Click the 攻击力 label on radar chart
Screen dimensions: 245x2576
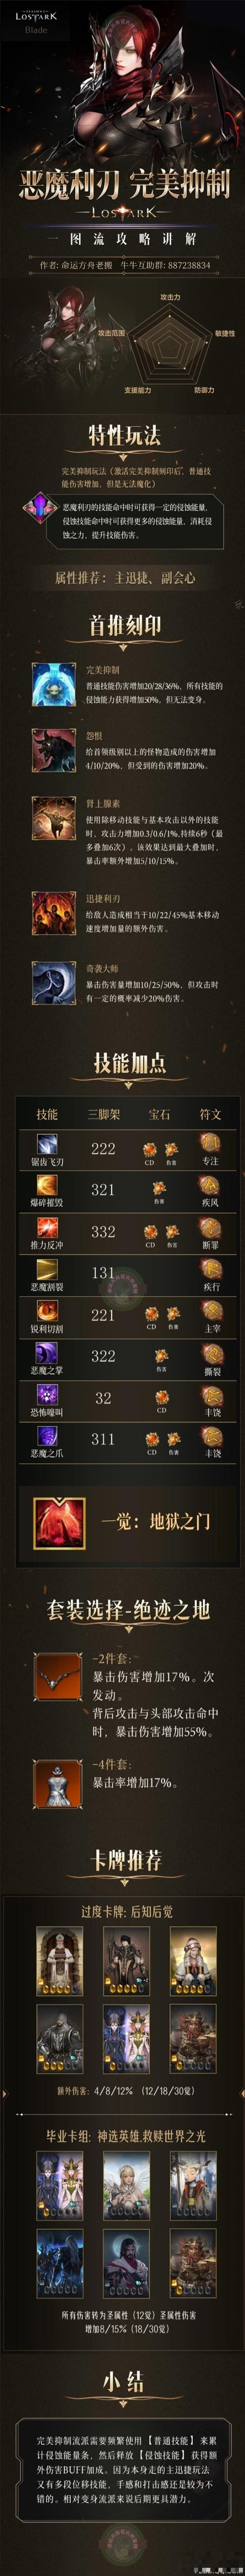pyautogui.click(x=170, y=297)
